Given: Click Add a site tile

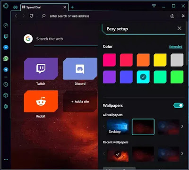Looking at the screenshot, I should [80, 102].
